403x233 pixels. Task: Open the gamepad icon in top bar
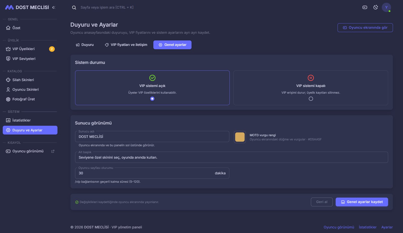click(x=365, y=7)
